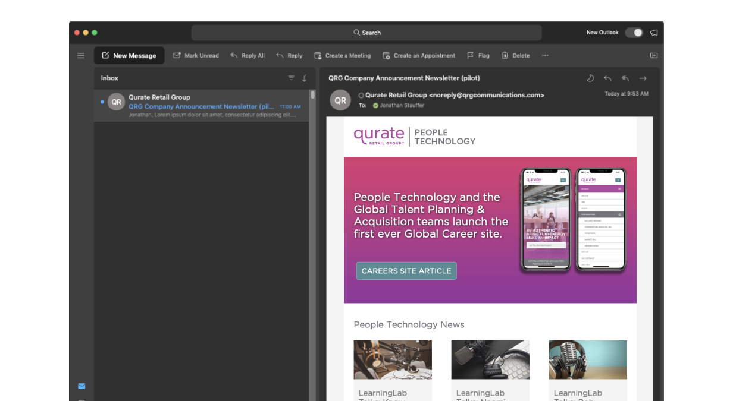The image size is (733, 401).
Task: Click the Qurate Retail Group logo
Action: [380, 136]
